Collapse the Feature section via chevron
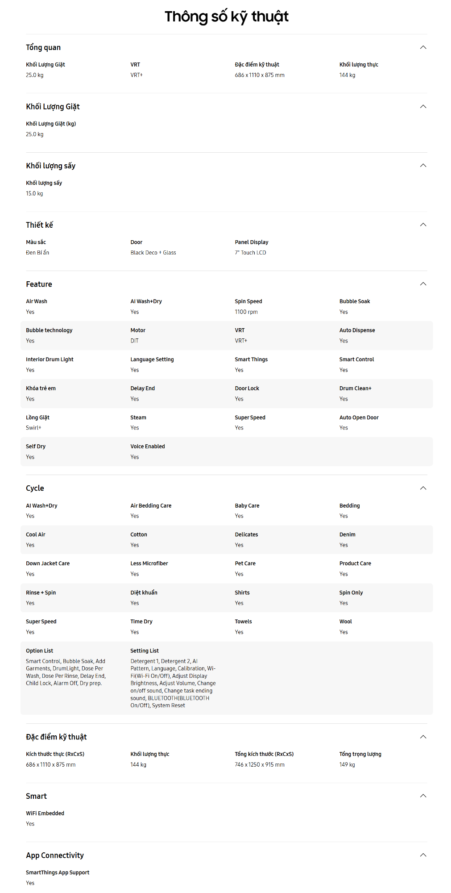 click(423, 284)
